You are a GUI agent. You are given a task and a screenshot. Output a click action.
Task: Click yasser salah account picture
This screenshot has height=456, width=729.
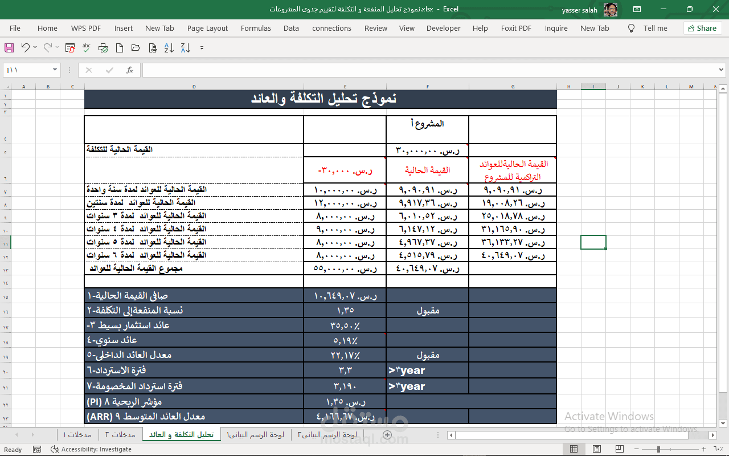(611, 9)
